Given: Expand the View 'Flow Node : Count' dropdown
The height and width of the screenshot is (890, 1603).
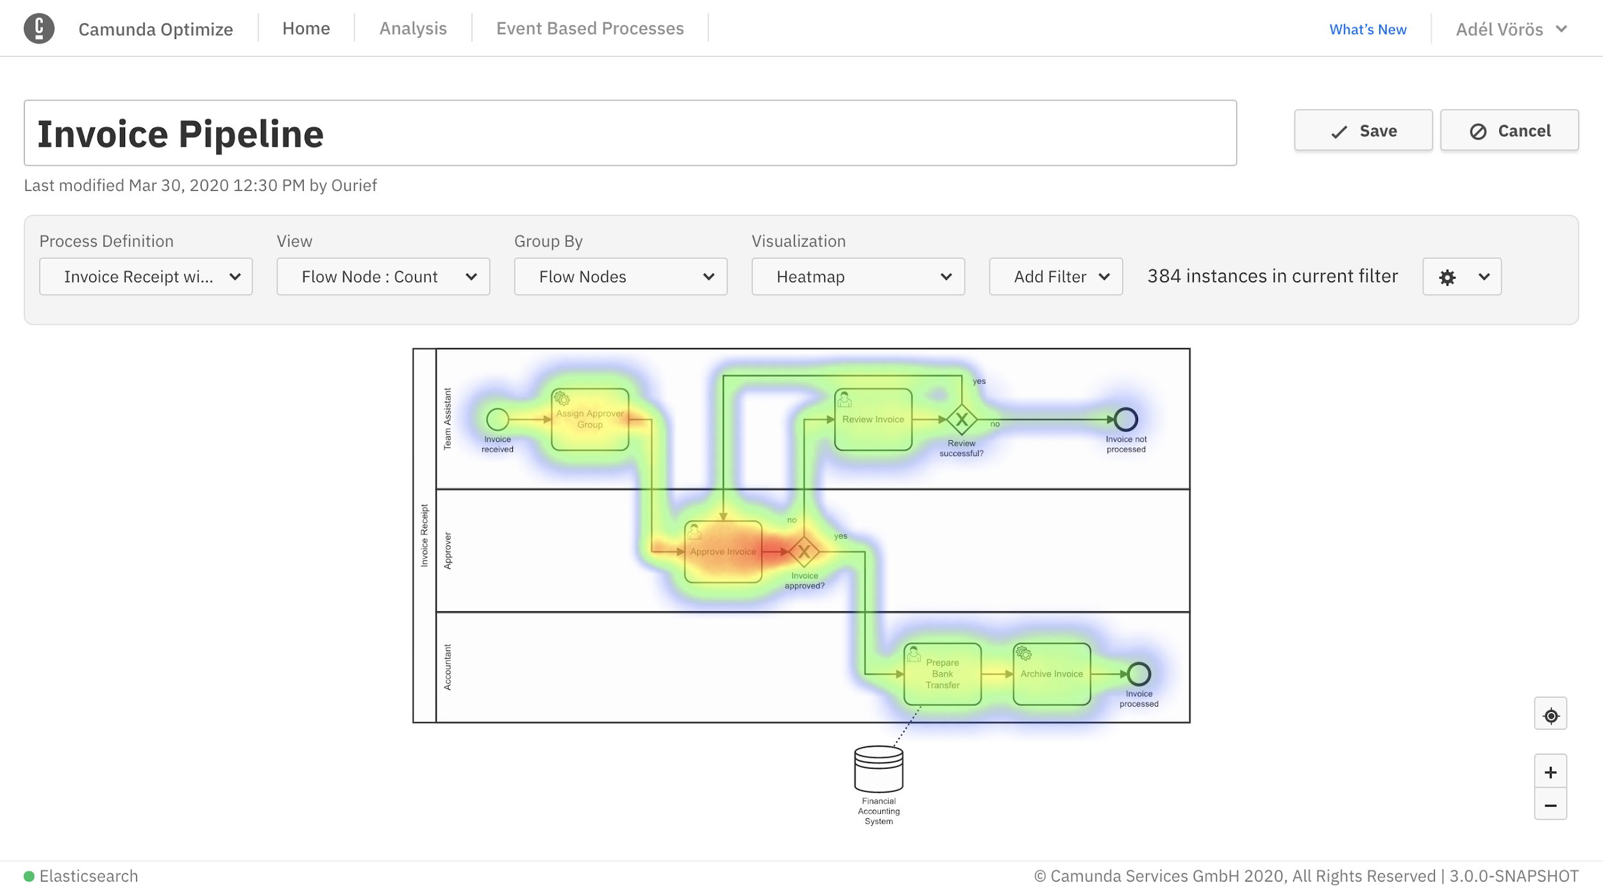Looking at the screenshot, I should (x=383, y=277).
